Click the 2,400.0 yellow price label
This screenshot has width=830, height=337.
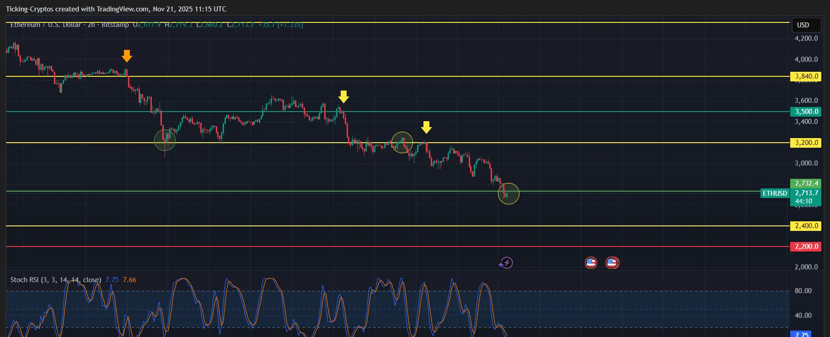pos(806,226)
